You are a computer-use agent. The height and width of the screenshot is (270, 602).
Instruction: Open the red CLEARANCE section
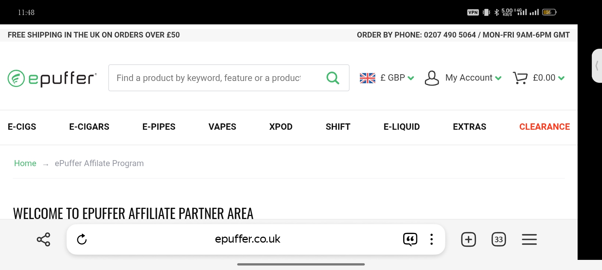click(545, 127)
